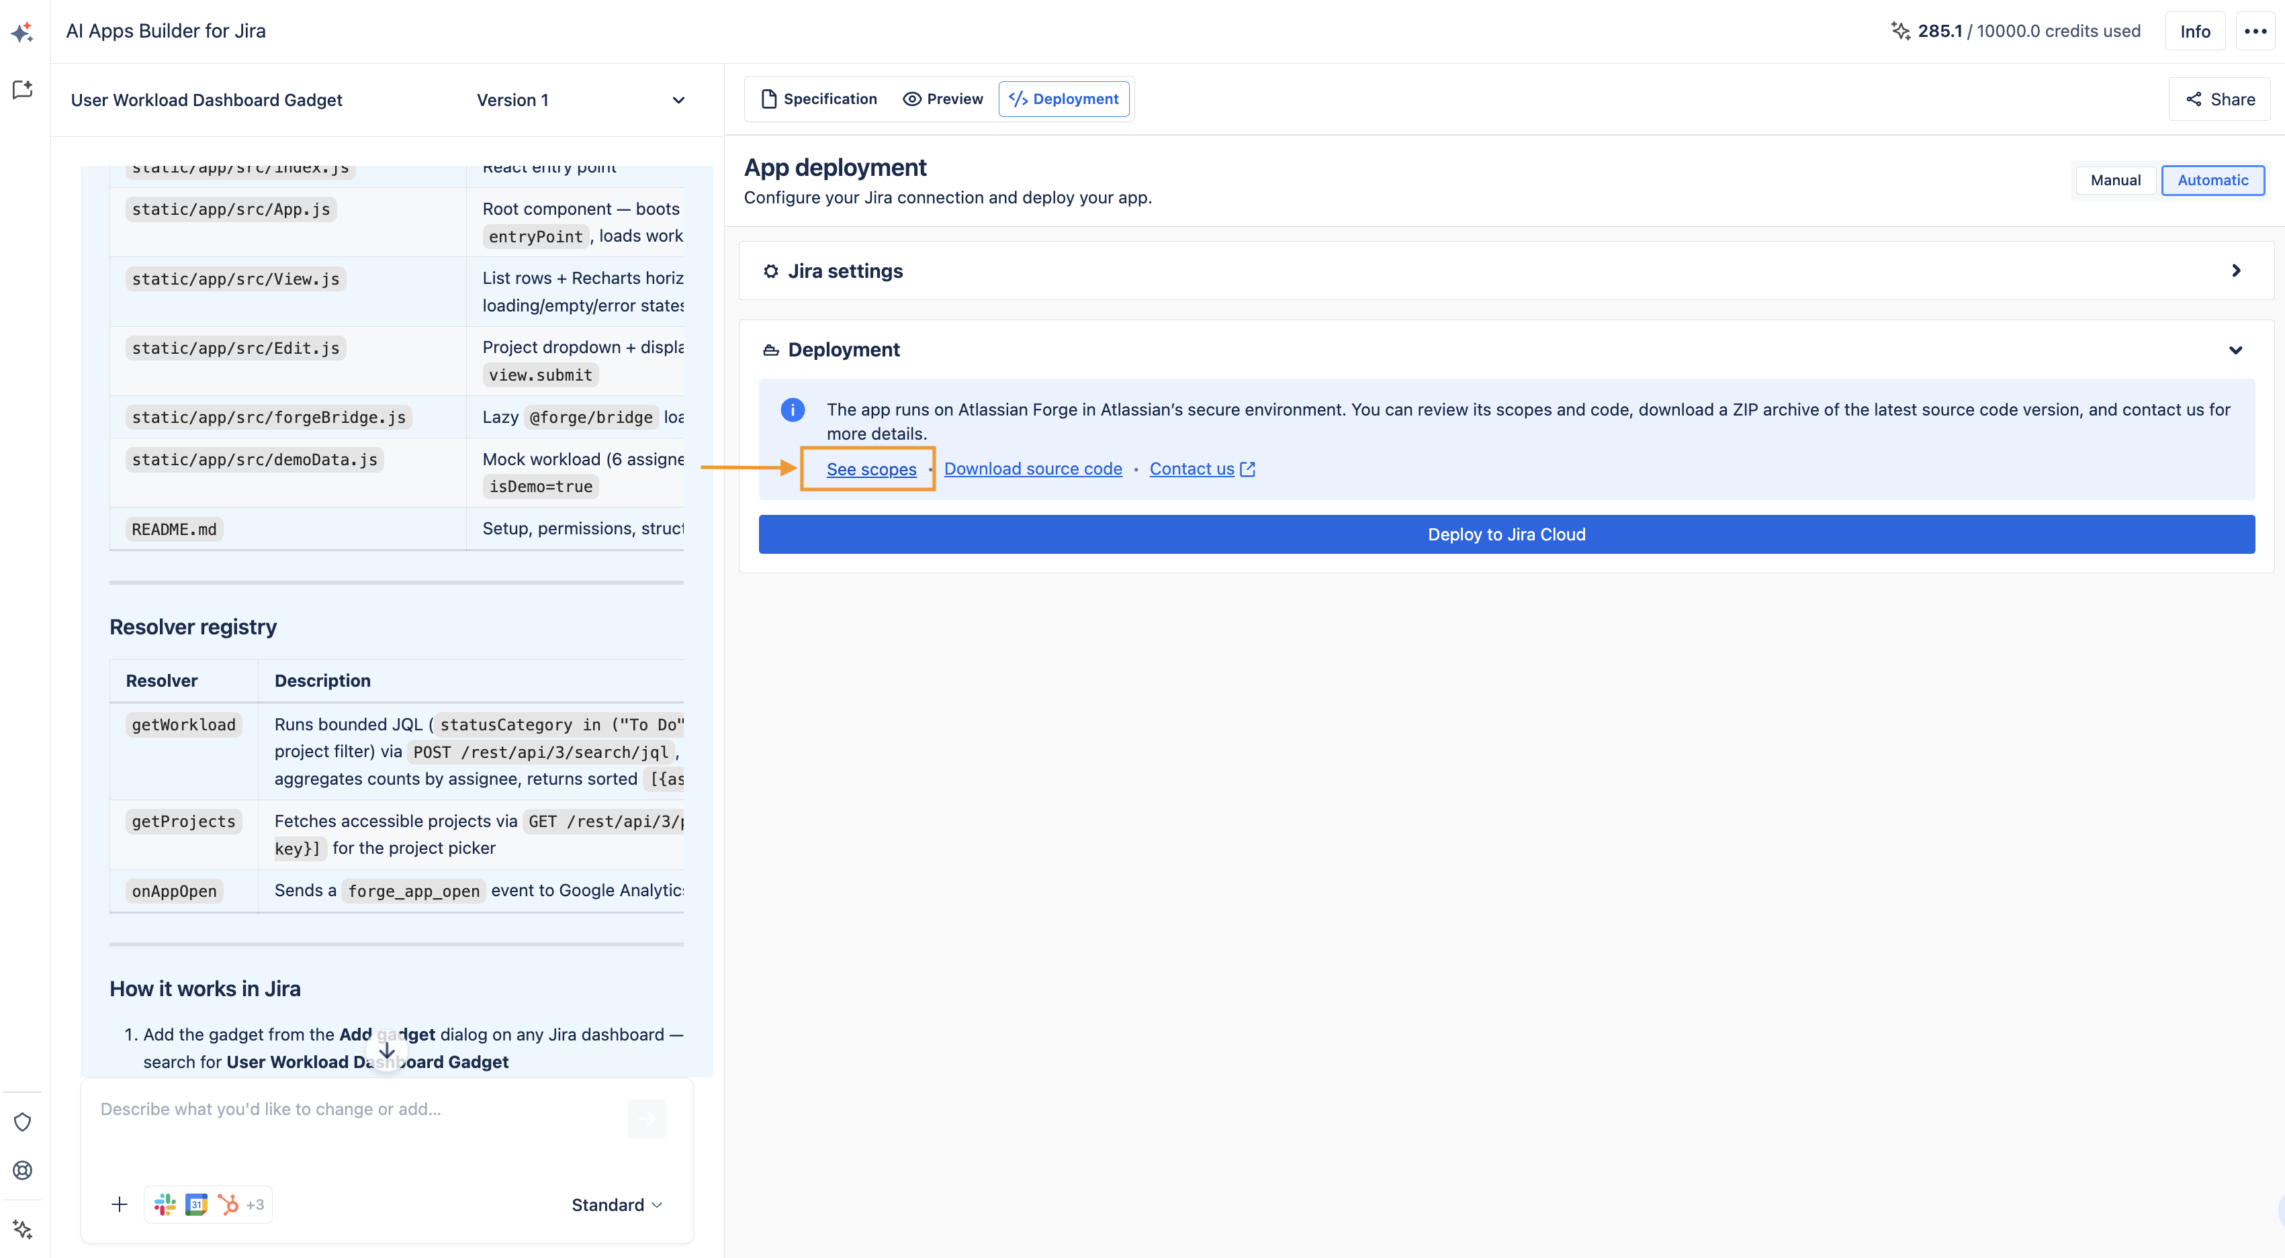The image size is (2285, 1258).
Task: Select the Deployment tab
Action: [1063, 99]
